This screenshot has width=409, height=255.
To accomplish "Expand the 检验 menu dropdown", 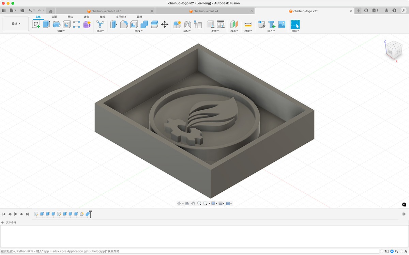I will click(248, 31).
